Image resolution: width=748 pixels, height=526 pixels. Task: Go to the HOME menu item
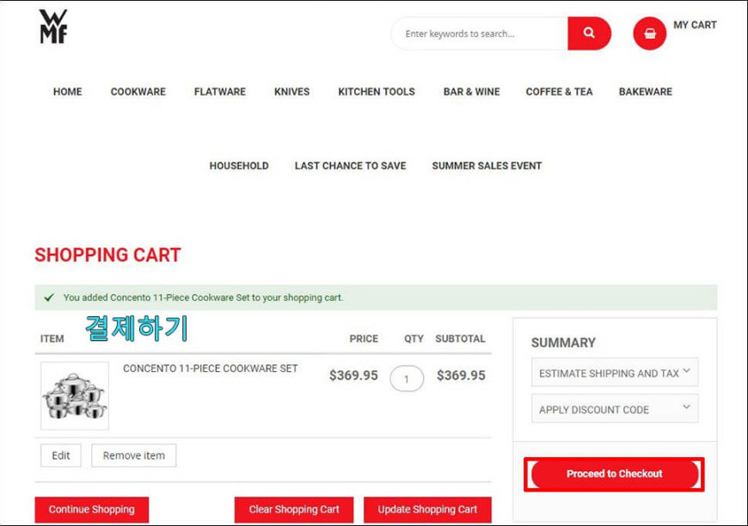tap(67, 92)
